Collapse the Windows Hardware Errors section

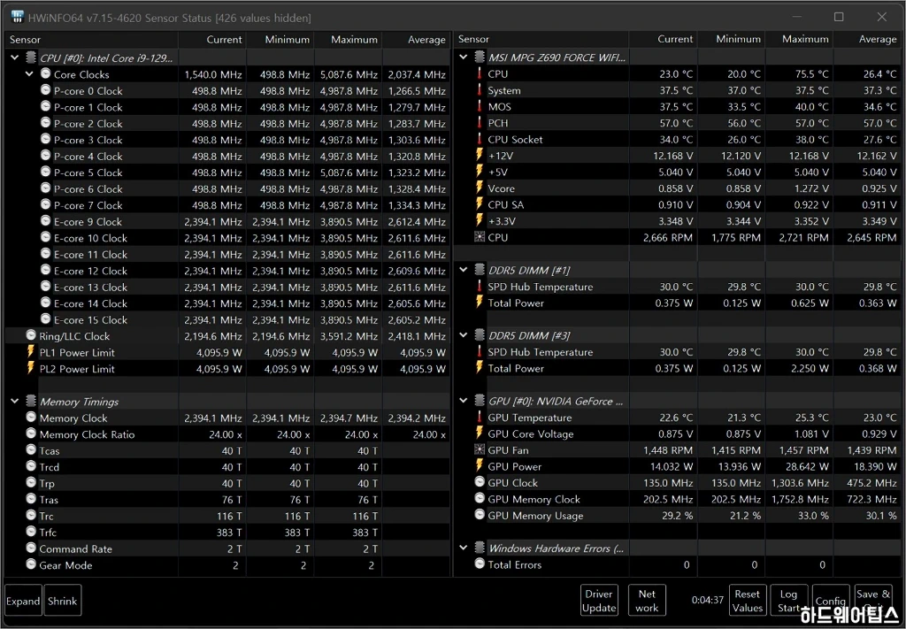coord(463,548)
